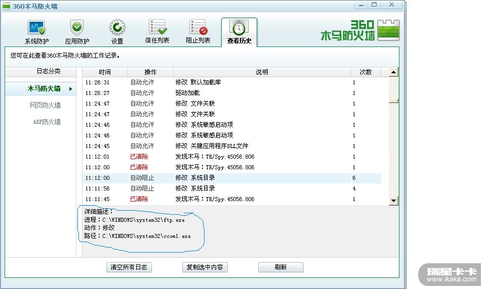
Task: Click the scrollbar down arrow
Action: pos(393,201)
